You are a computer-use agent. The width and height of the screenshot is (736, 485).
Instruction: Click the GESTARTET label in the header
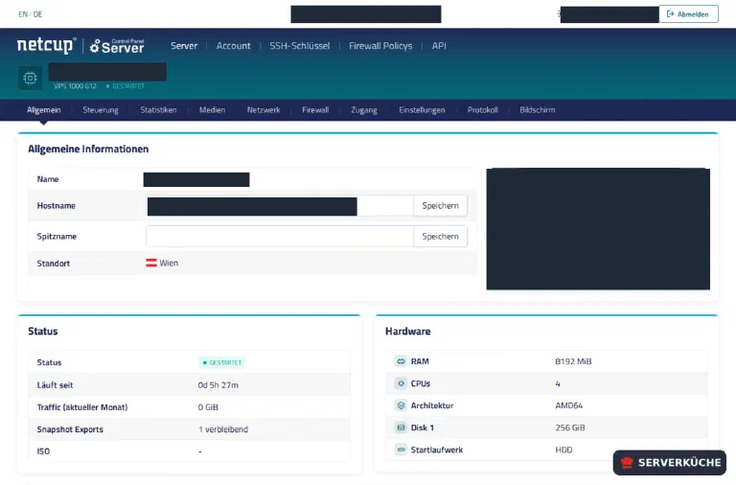coord(126,86)
